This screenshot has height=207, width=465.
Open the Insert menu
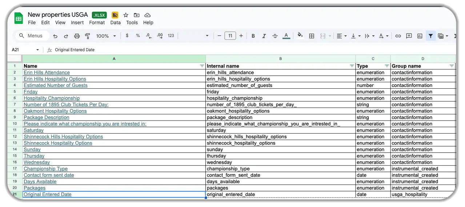click(x=77, y=22)
